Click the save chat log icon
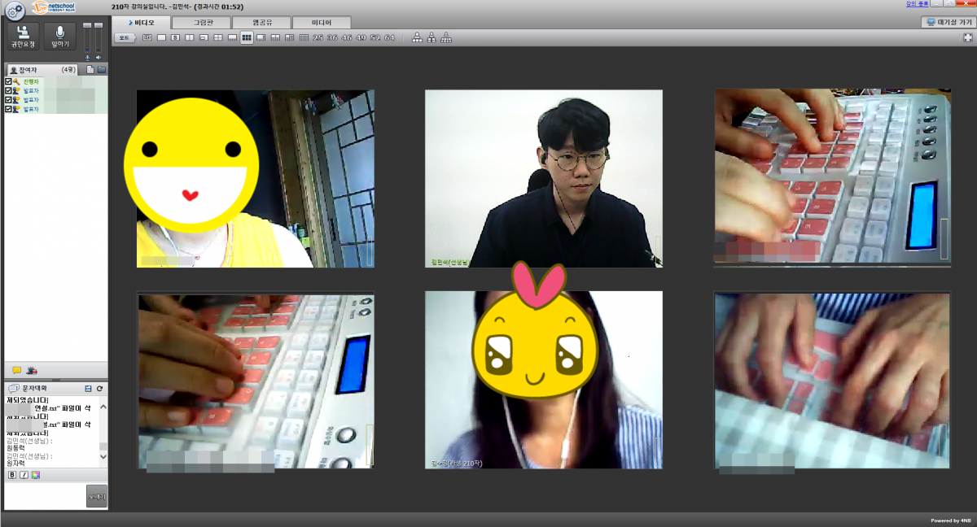977x527 pixels. tap(88, 389)
